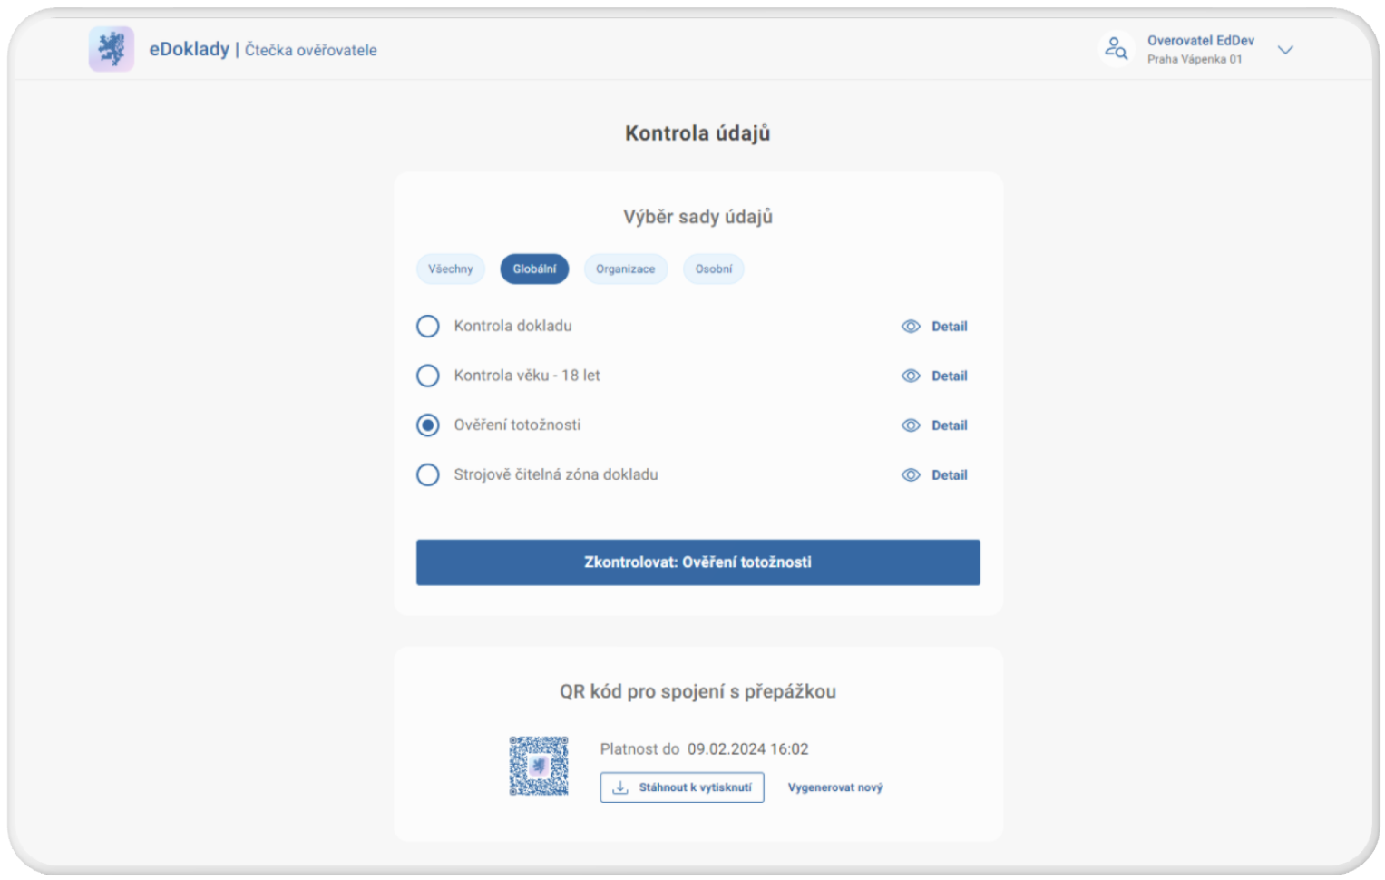The width and height of the screenshot is (1385, 880).
Task: Click the QR code image
Action: 539,767
